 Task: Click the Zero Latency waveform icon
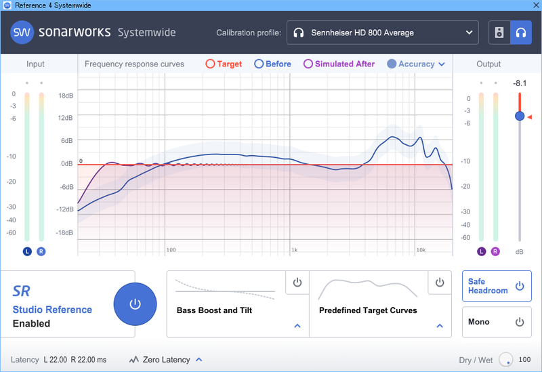coord(133,360)
